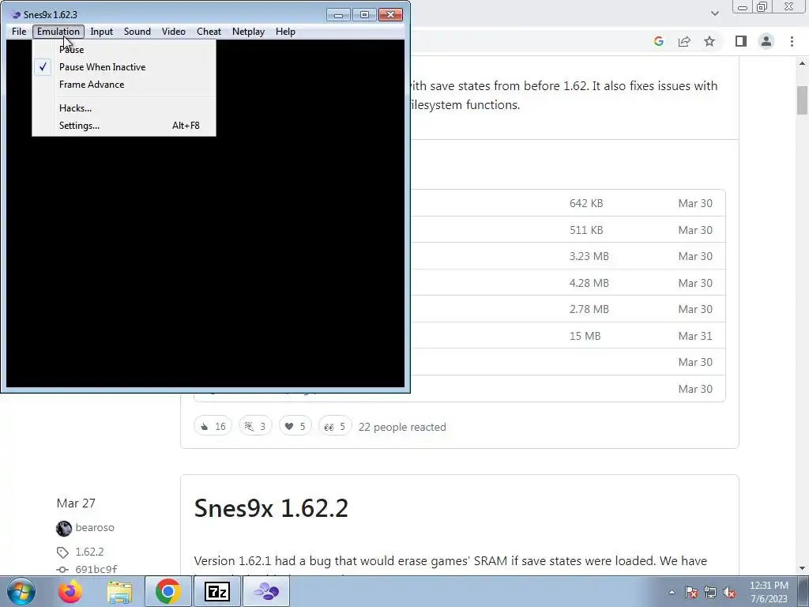The width and height of the screenshot is (809, 607).
Task: Click the share page icon in Chrome
Action: [684, 41]
